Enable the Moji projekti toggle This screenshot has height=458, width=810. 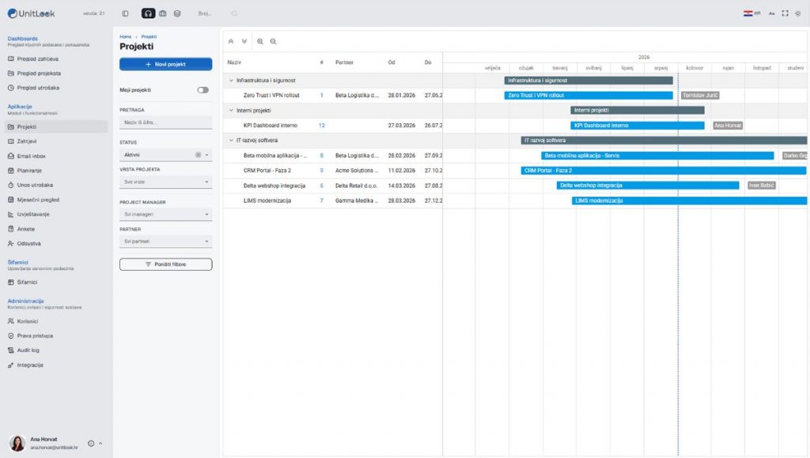pos(203,90)
